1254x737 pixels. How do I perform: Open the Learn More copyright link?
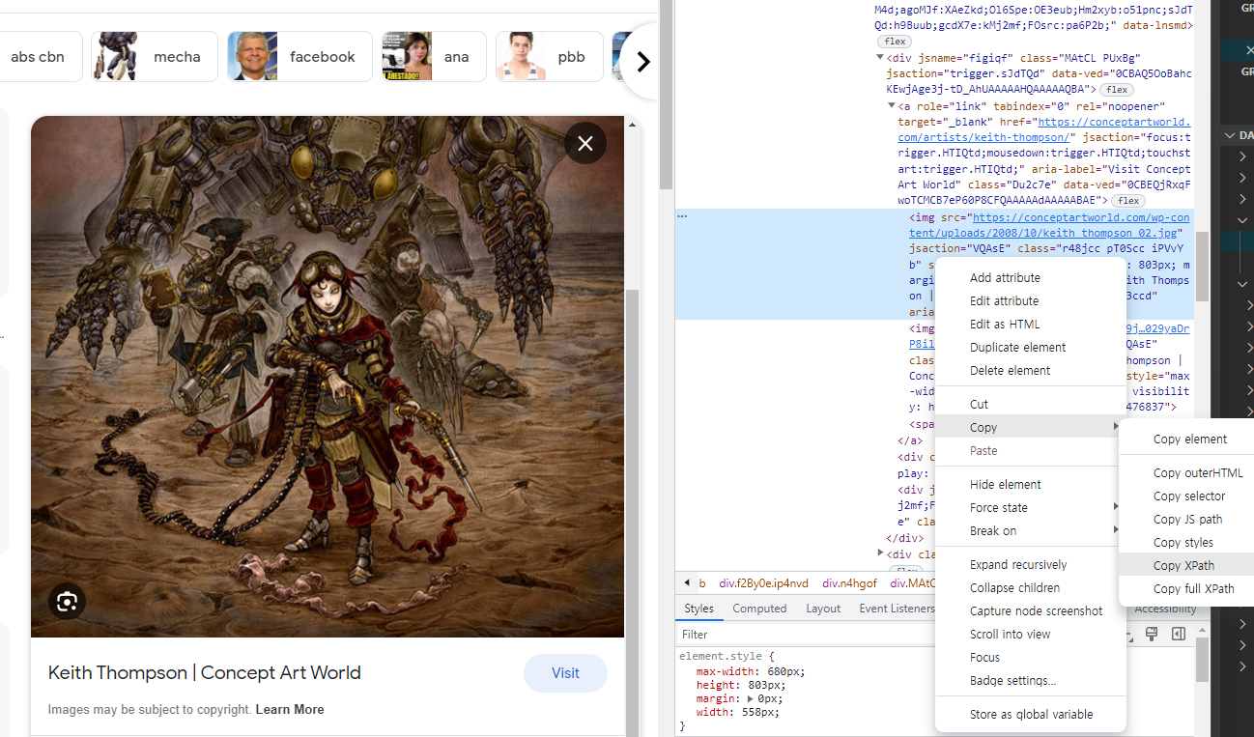click(x=290, y=709)
